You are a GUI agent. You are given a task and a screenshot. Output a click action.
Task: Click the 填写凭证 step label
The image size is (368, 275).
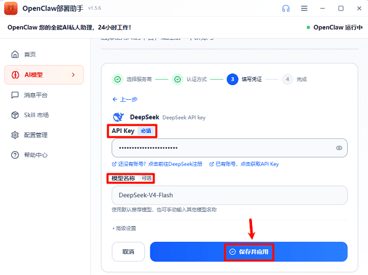[x=251, y=79]
